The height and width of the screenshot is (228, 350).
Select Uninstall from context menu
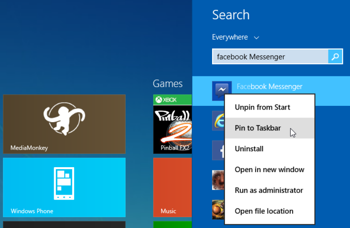(x=270, y=149)
